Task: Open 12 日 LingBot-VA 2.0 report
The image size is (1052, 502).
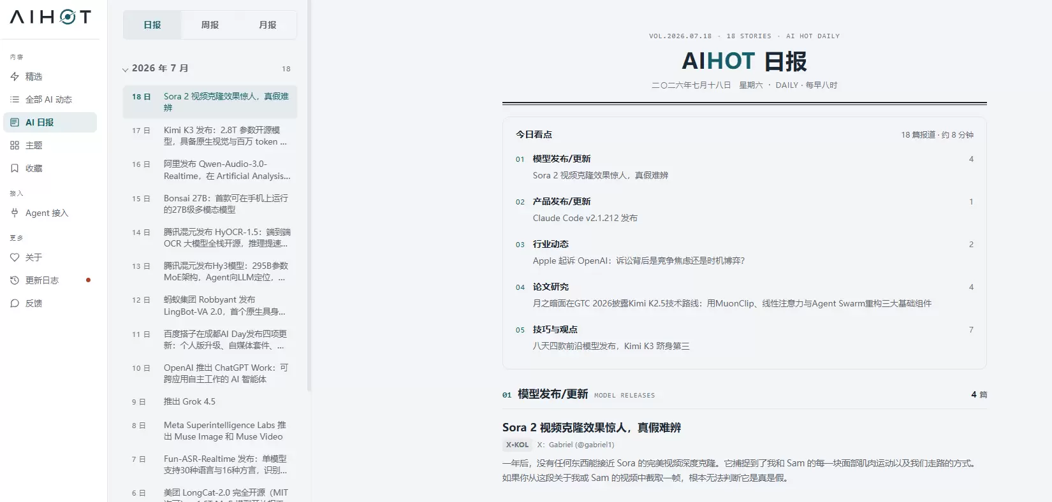Action: tap(210, 306)
